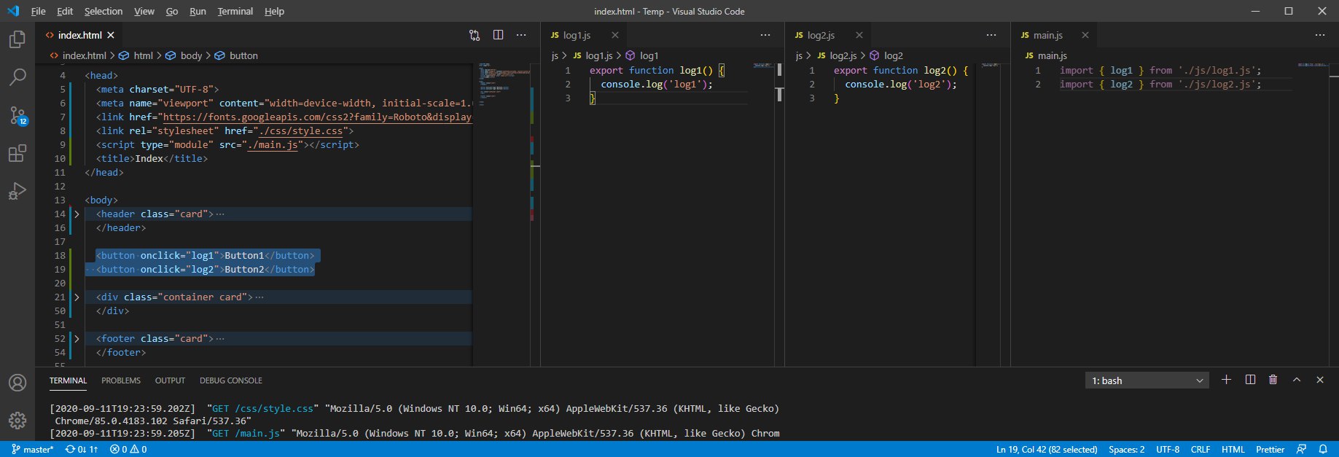Screen dimensions: 1339x457
Task: Expand the folded header class card line
Action: point(77,214)
